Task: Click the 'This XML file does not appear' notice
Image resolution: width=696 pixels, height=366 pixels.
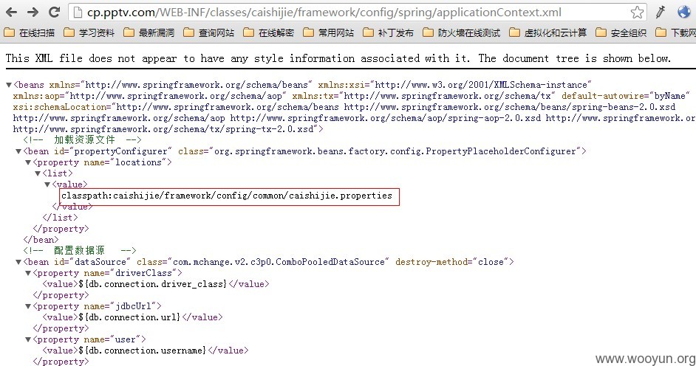Action: click(338, 58)
